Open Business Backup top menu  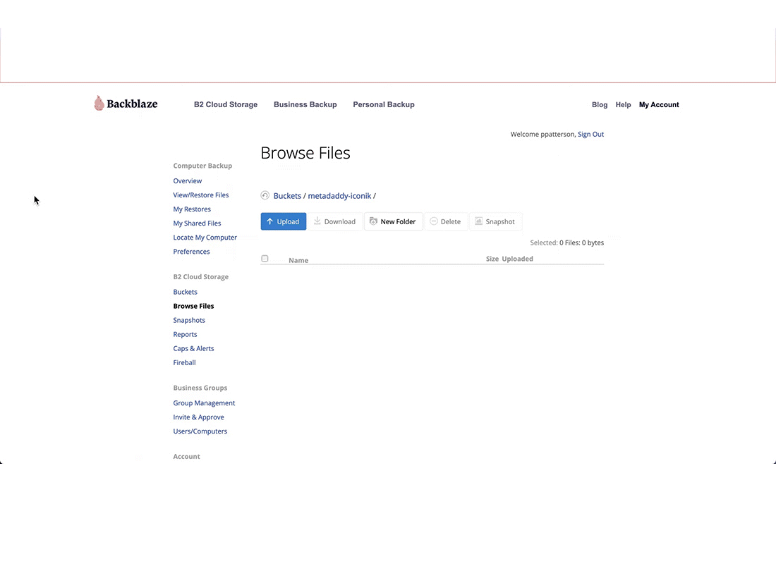tap(305, 104)
